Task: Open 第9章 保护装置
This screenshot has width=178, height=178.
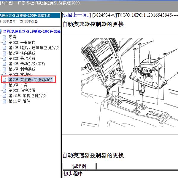Action: point(22,90)
